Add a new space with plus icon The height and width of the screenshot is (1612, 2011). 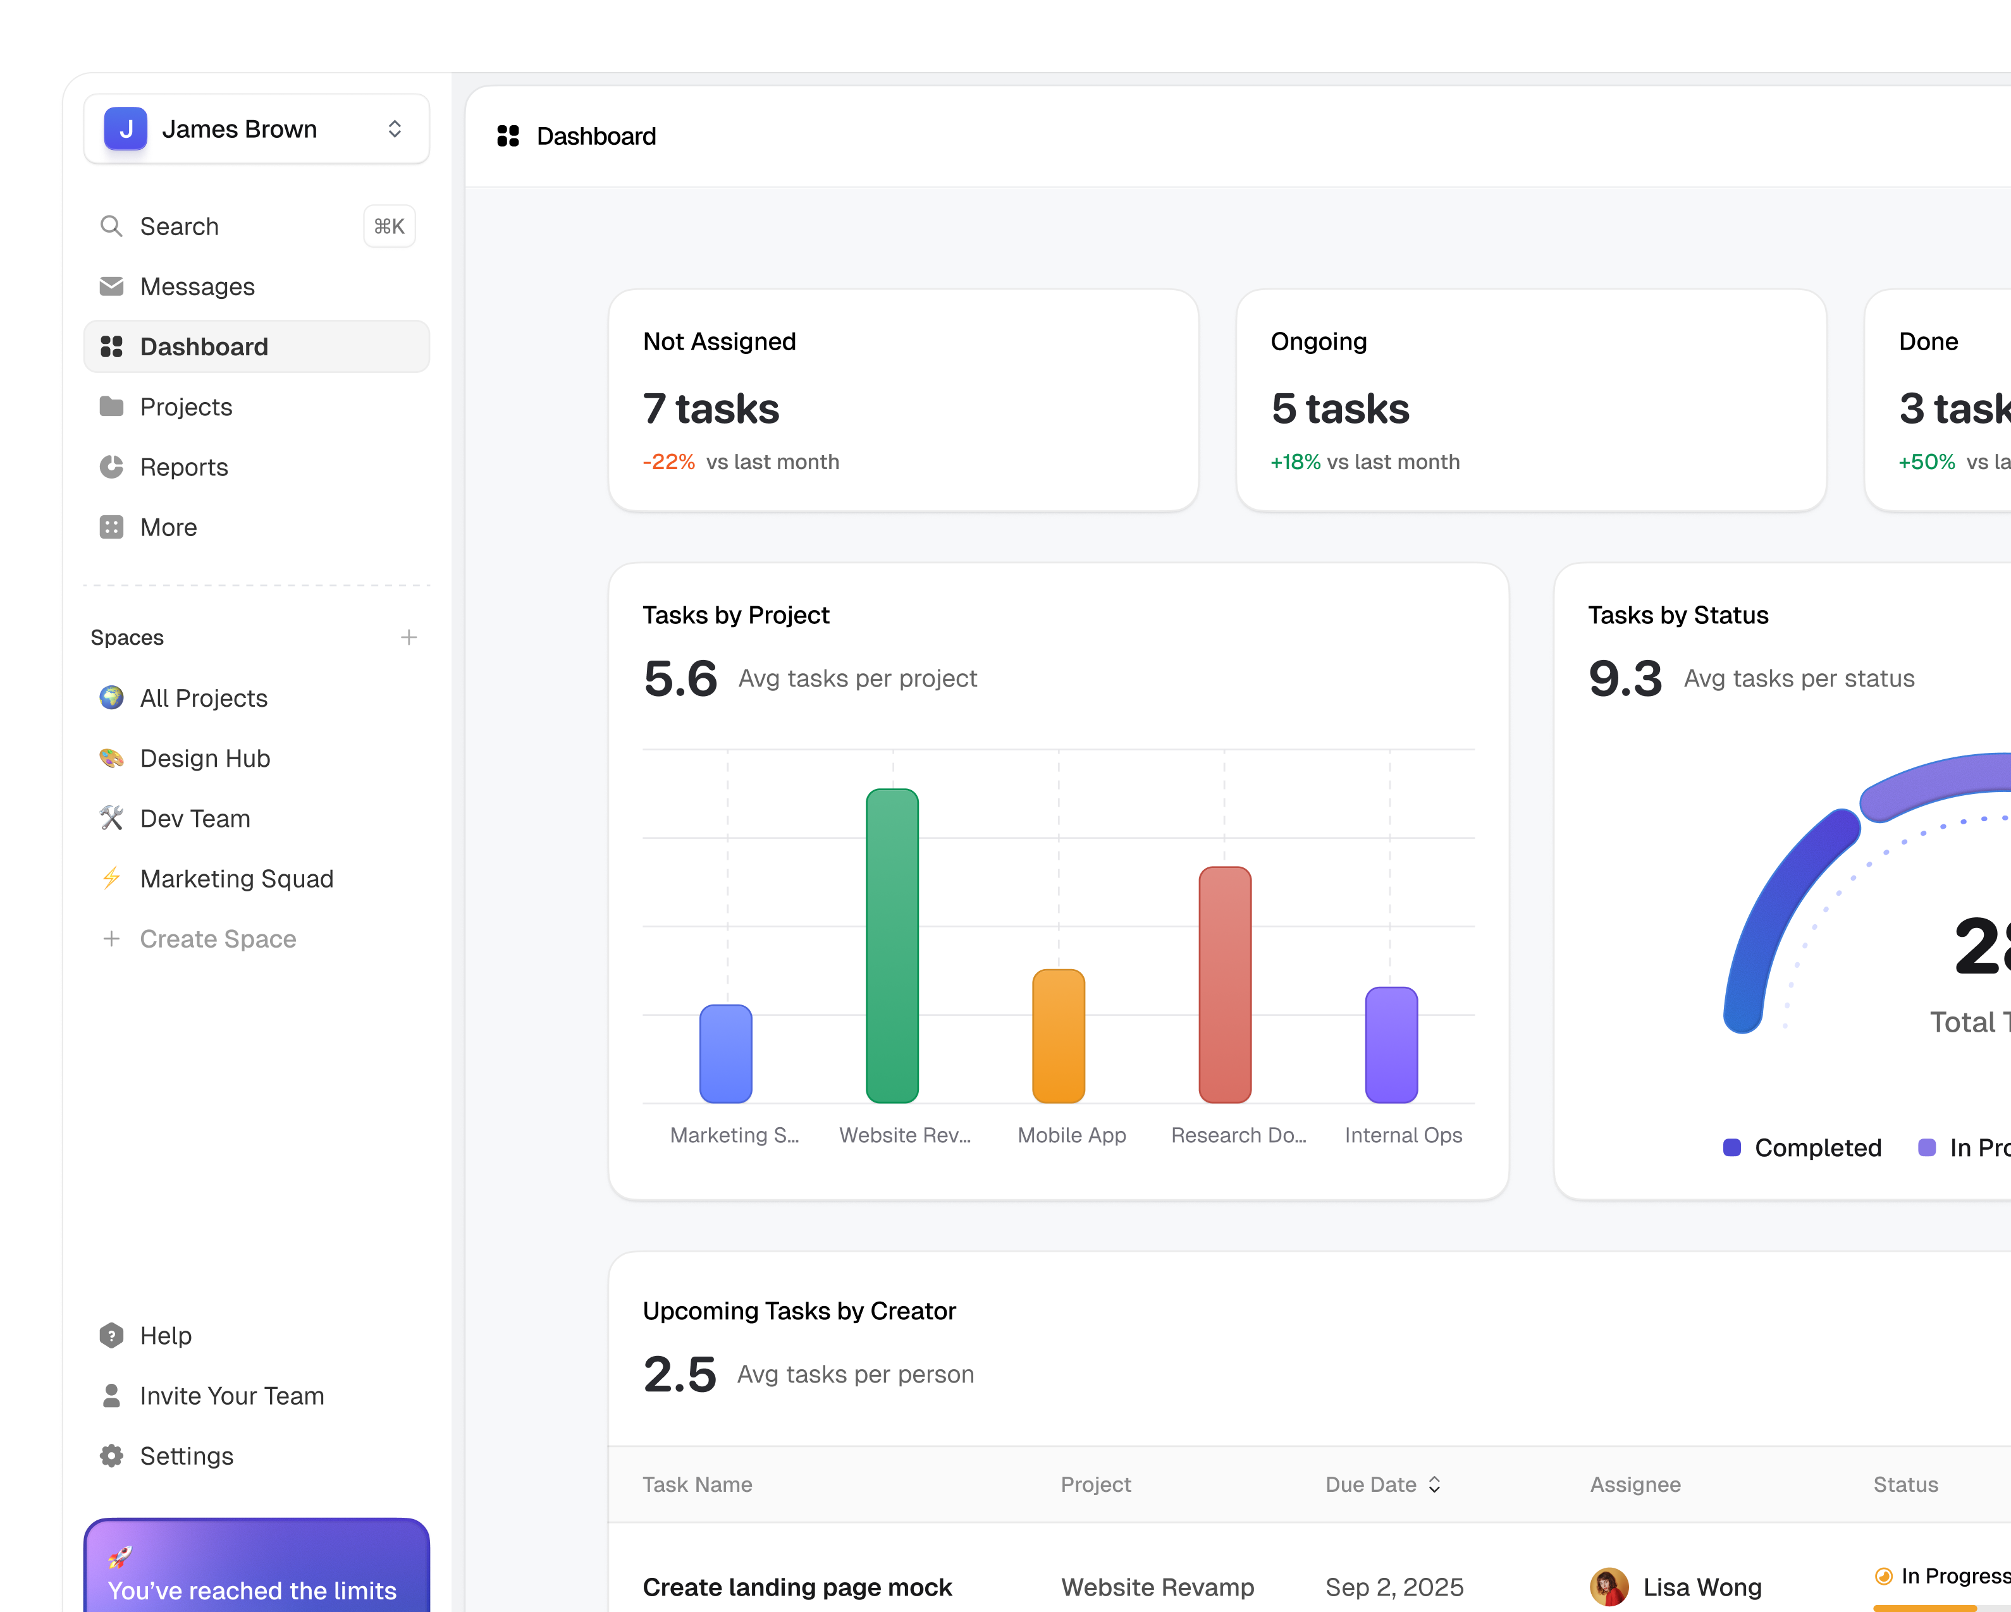point(409,638)
